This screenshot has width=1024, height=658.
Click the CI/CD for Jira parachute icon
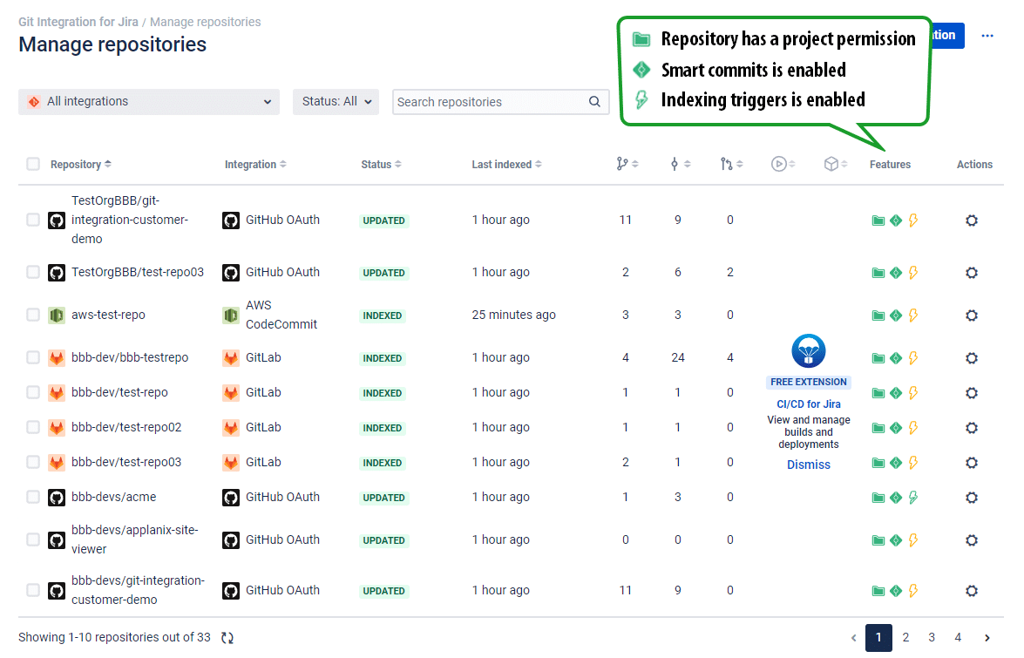coord(809,350)
